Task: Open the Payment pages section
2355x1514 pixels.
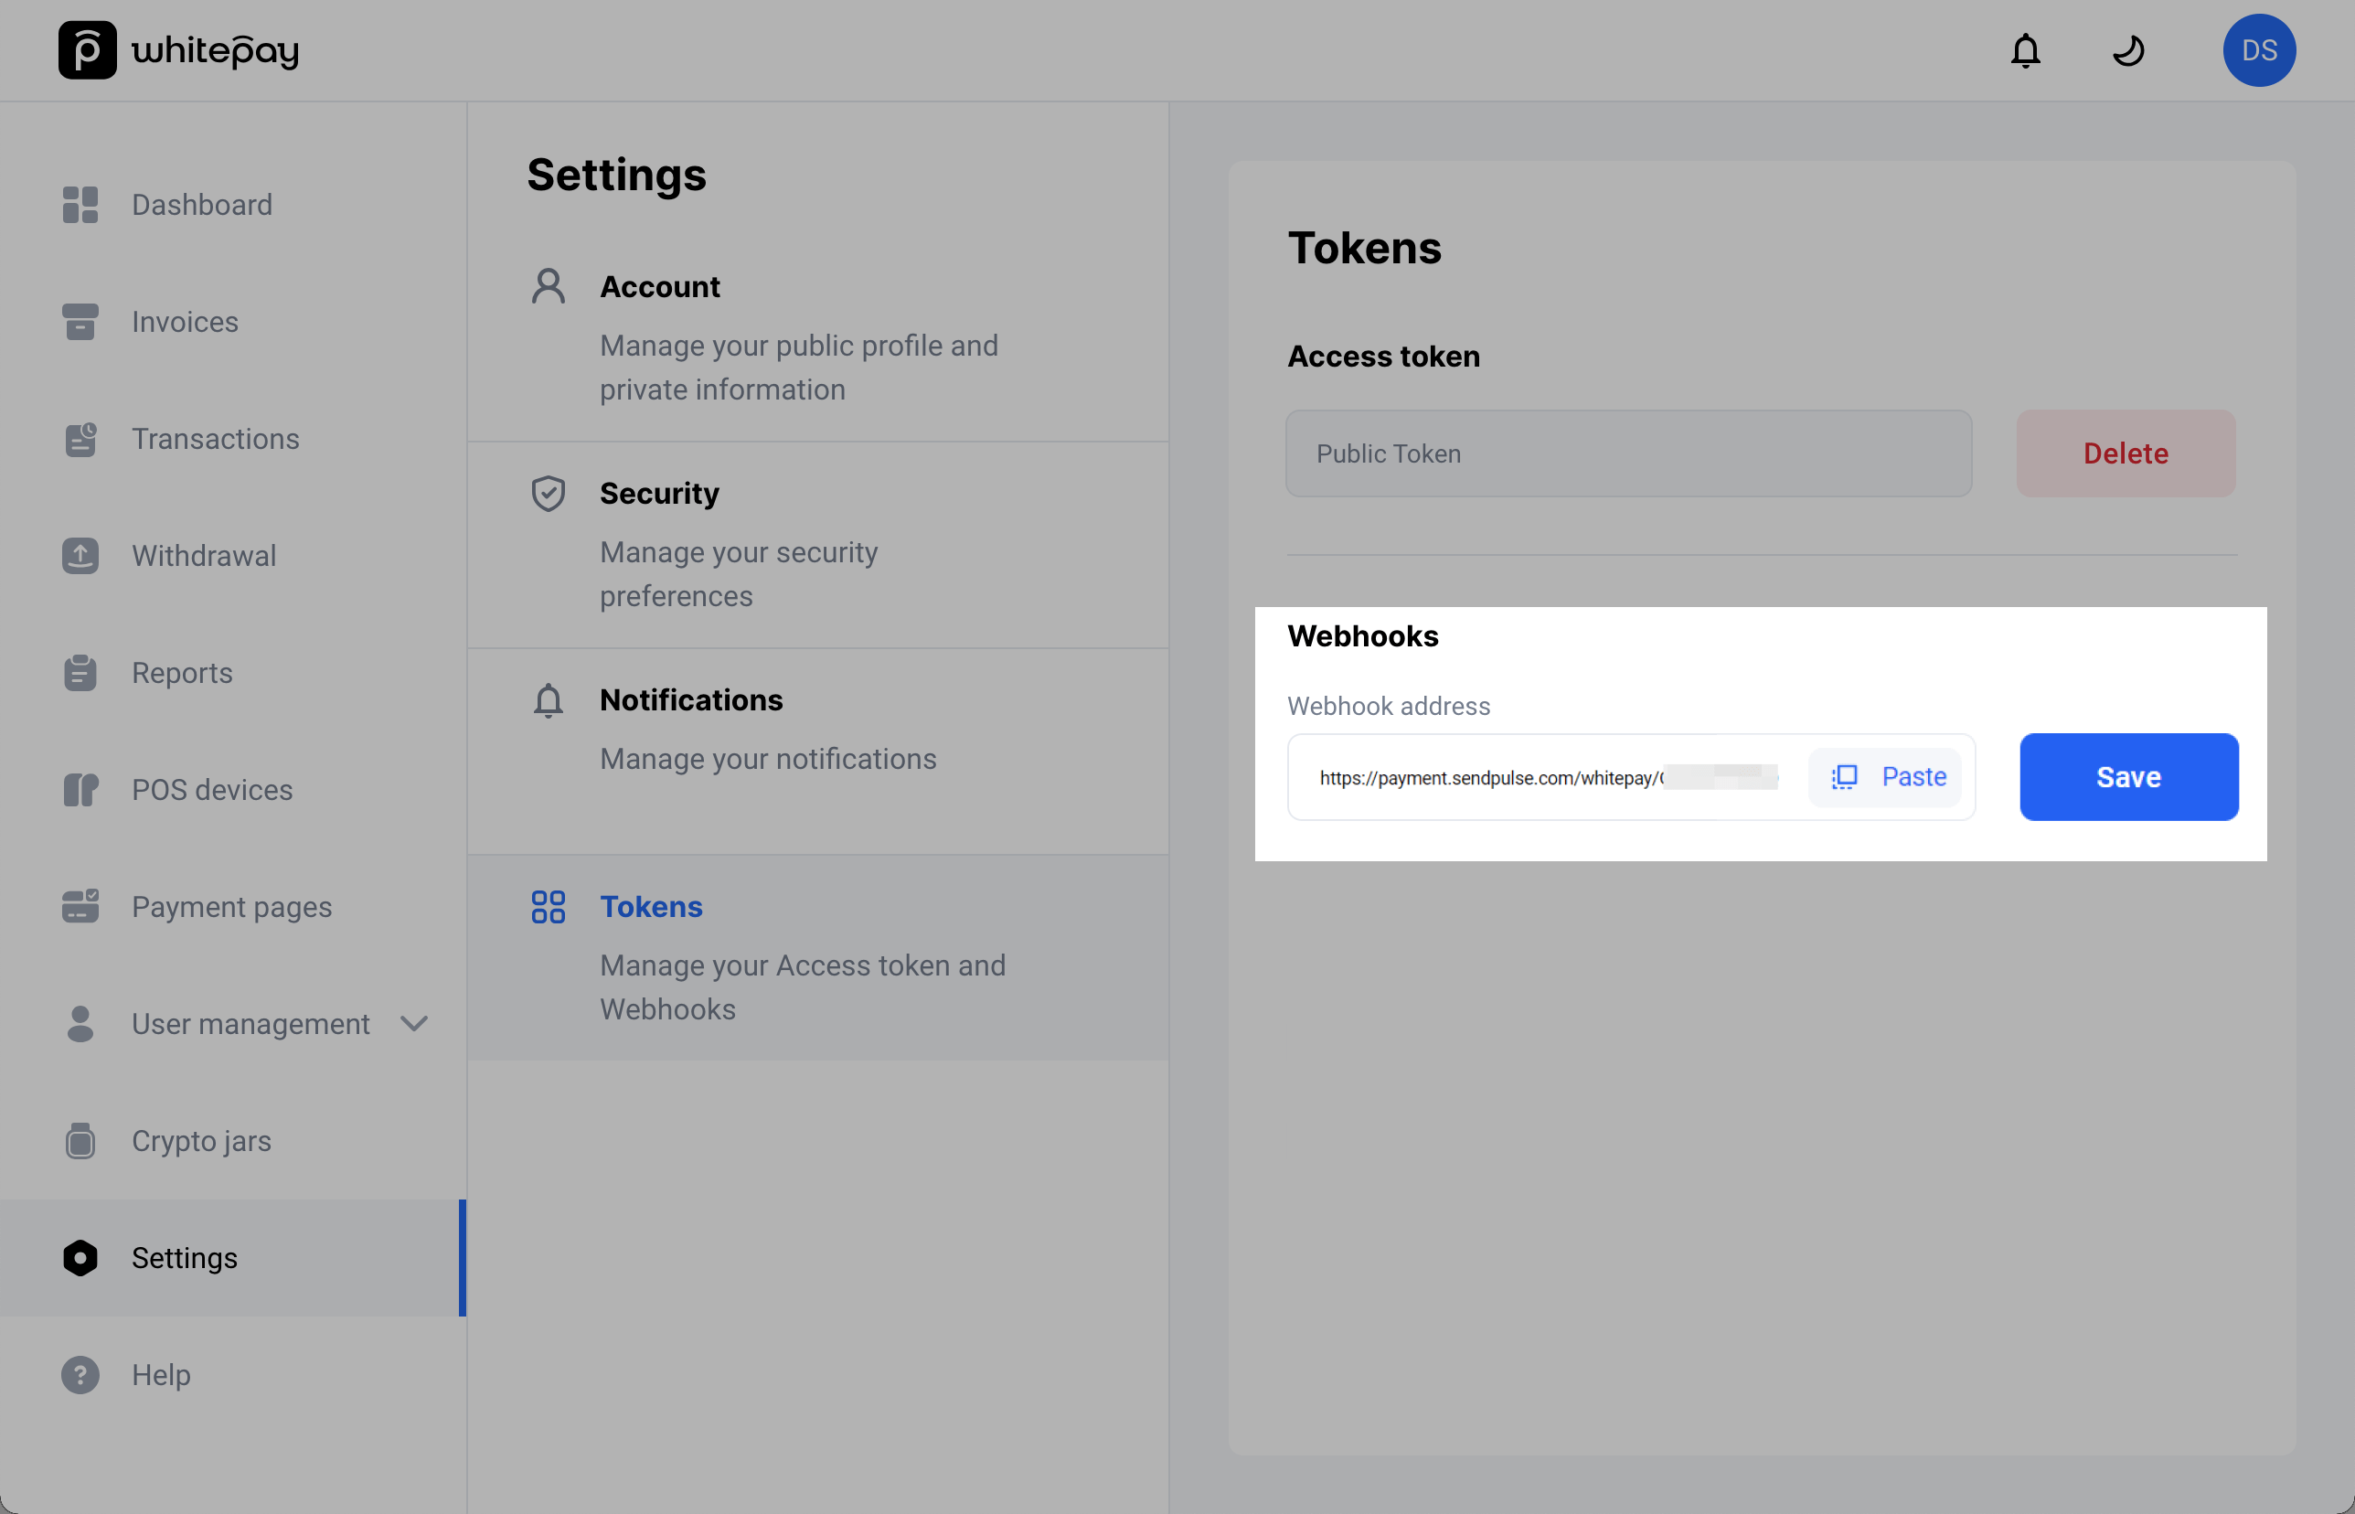Action: (231, 906)
